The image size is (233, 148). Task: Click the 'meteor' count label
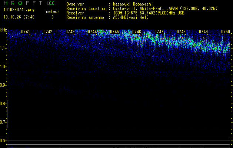click(53, 11)
